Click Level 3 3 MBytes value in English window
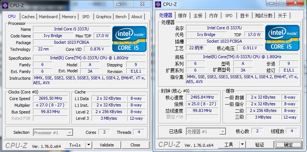 [109, 118]
